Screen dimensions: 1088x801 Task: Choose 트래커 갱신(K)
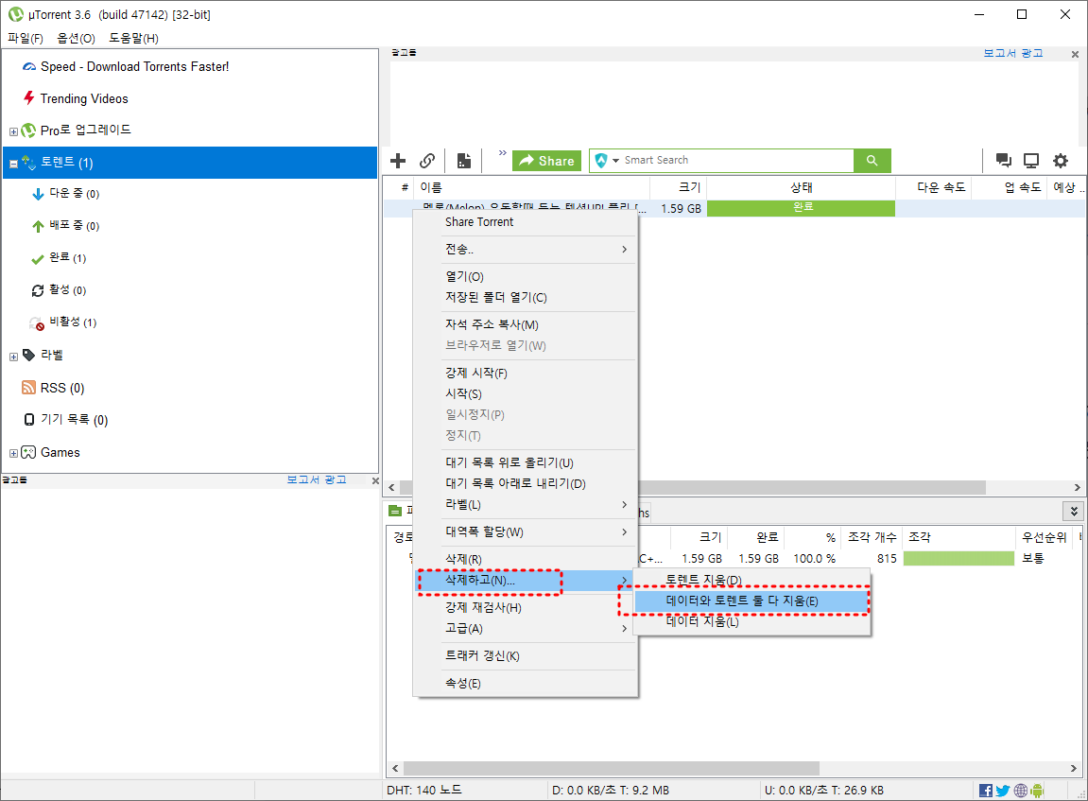click(x=526, y=656)
